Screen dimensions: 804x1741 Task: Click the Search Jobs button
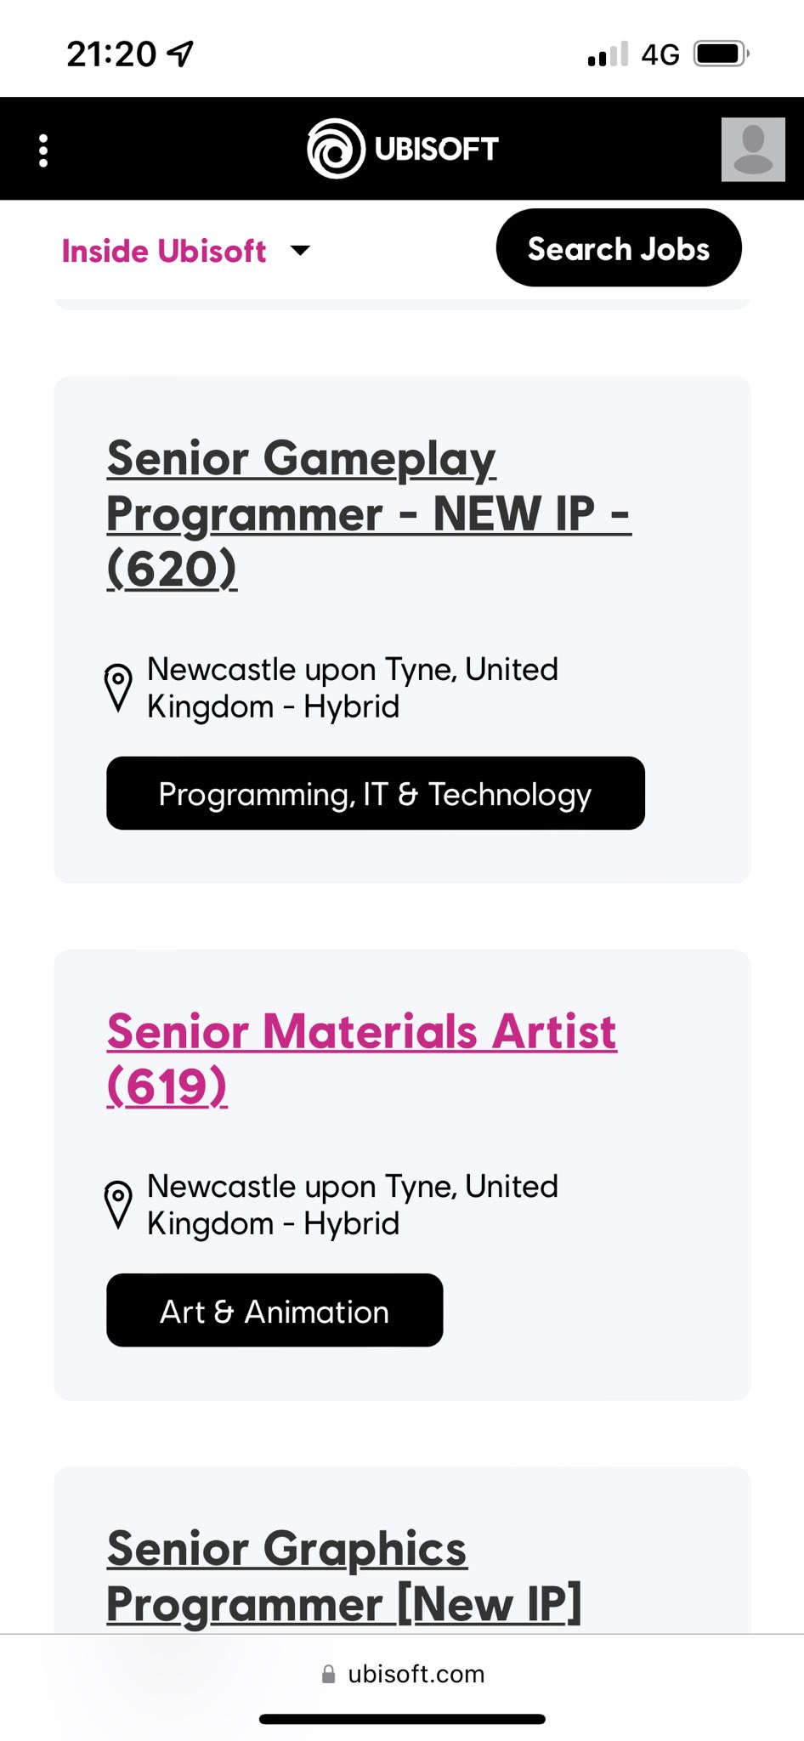click(x=619, y=248)
